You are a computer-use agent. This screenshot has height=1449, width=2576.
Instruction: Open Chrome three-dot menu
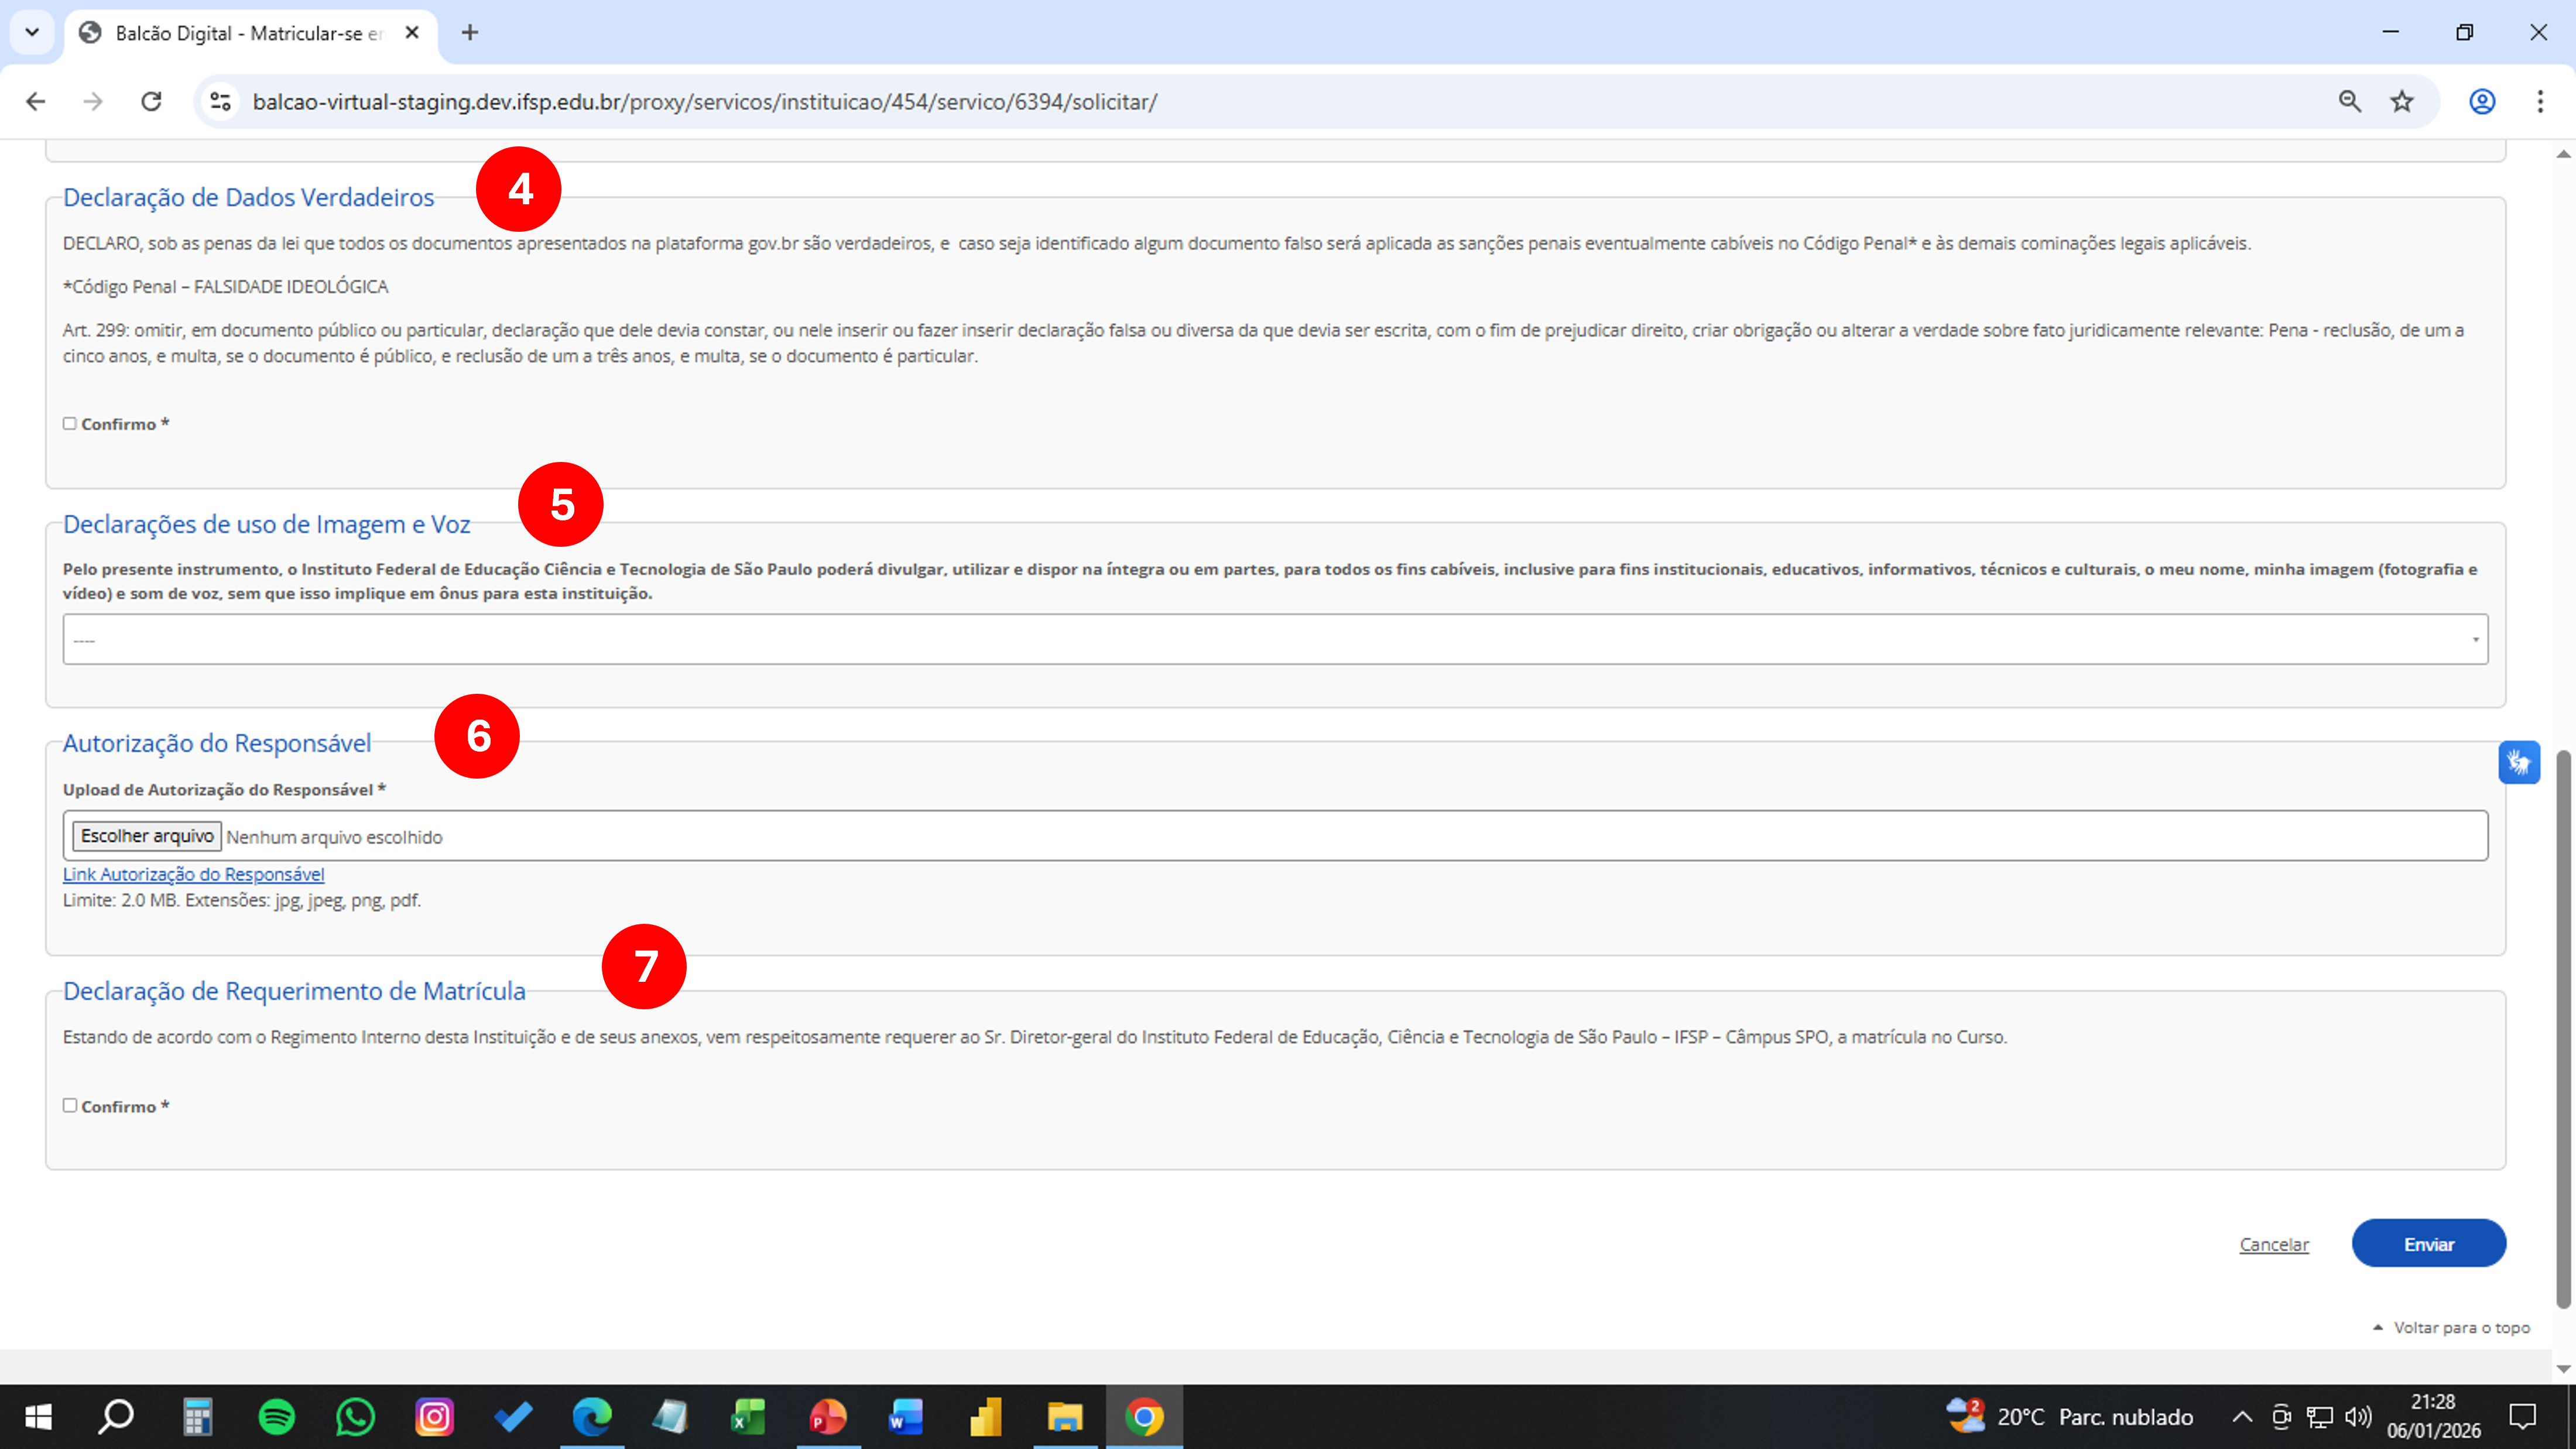pos(2540,101)
